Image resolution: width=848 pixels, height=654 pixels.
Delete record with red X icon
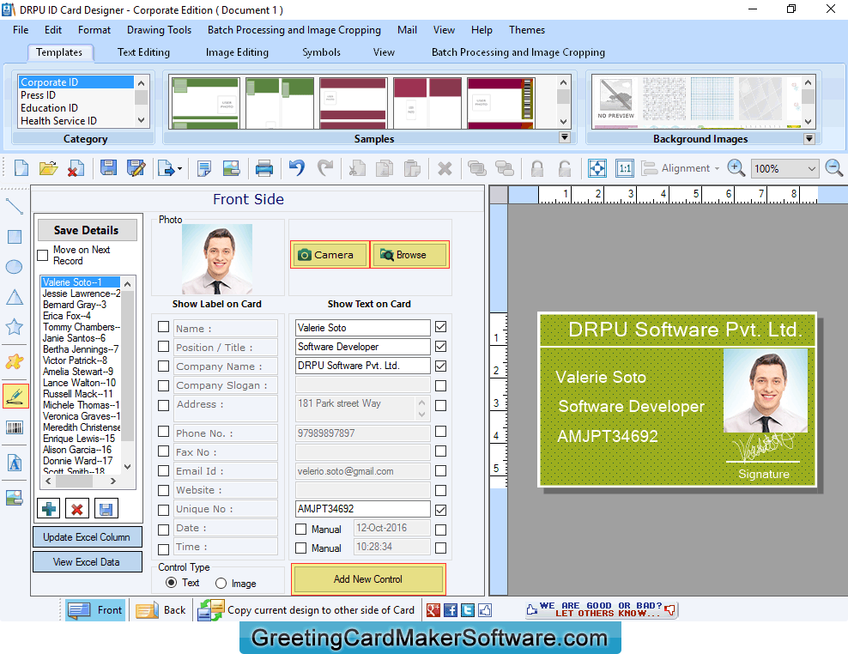76,508
